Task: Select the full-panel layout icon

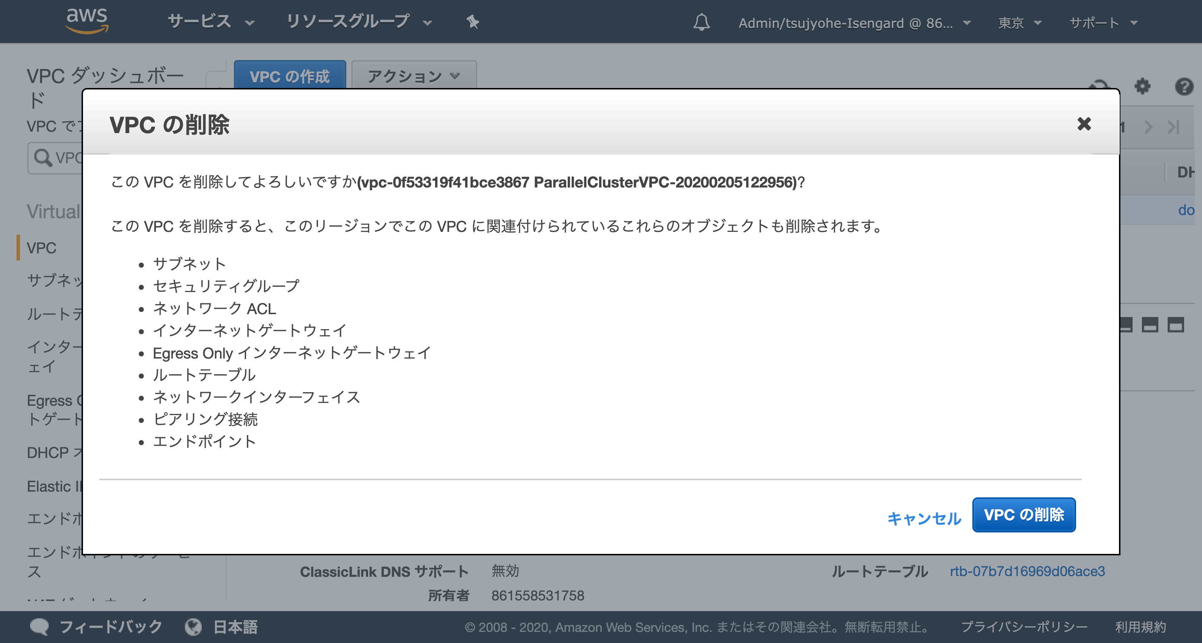Action: [1176, 325]
